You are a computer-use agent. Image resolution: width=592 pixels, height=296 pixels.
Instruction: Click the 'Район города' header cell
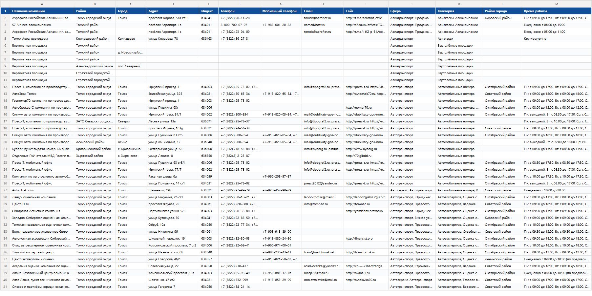pyautogui.click(x=502, y=11)
